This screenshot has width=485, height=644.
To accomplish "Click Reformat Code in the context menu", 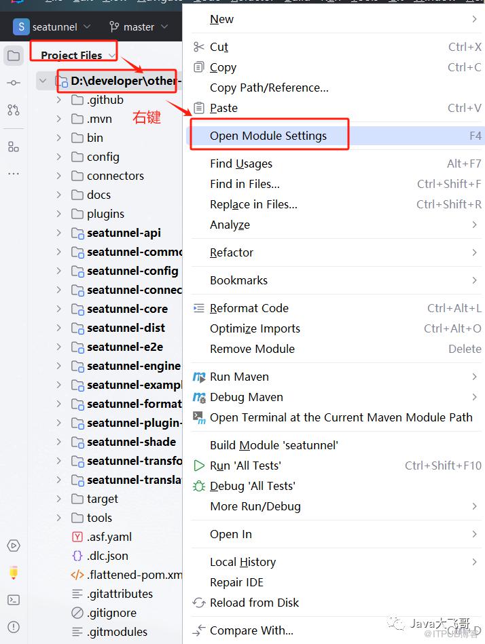I will [x=249, y=308].
